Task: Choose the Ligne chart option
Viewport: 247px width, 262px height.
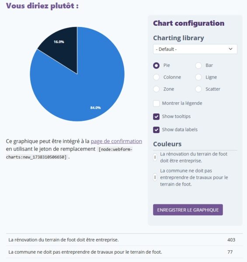Action: 198,77
